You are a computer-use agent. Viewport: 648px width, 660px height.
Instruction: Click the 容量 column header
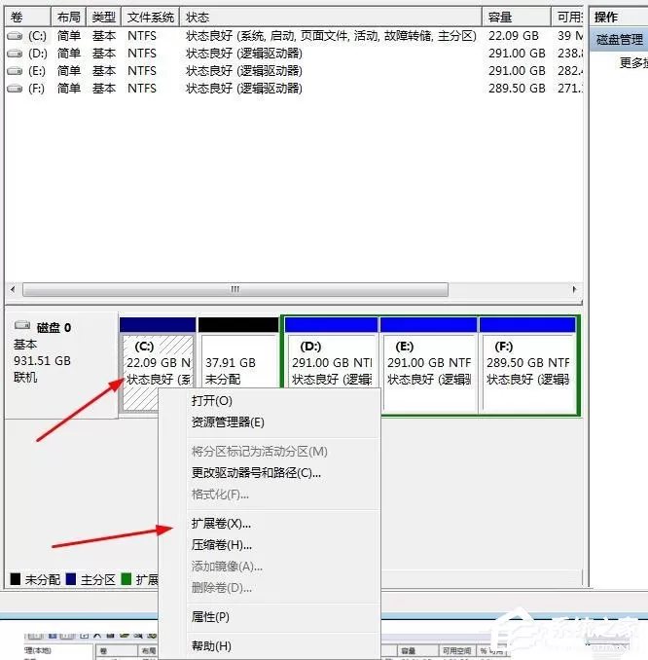(x=517, y=18)
